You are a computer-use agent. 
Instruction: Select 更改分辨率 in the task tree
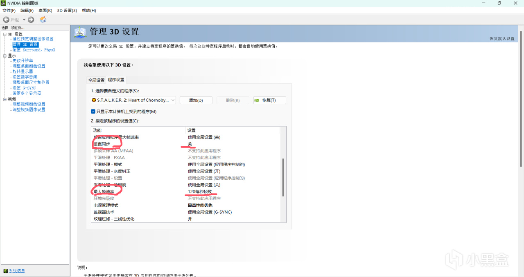pos(23,60)
